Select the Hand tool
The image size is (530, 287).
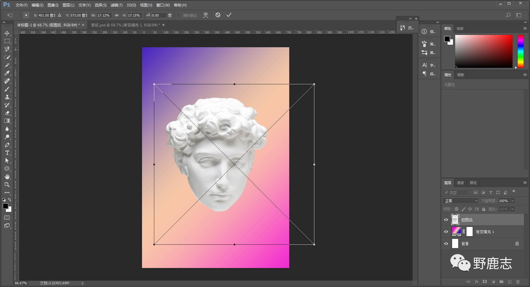7,177
